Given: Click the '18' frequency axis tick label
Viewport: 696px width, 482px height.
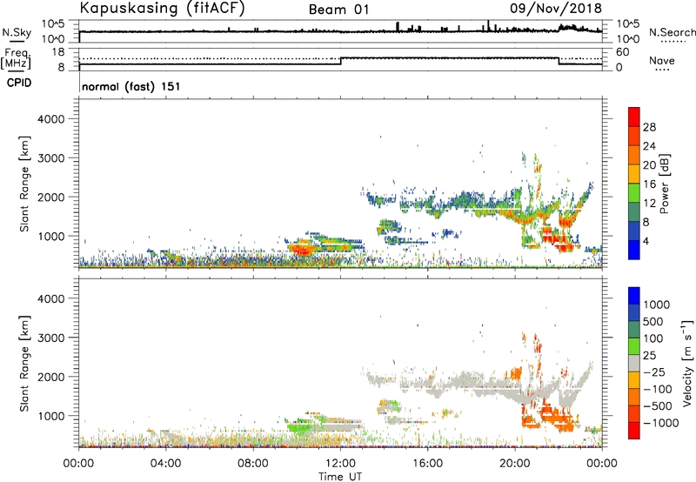Looking at the screenshot, I should [x=57, y=52].
